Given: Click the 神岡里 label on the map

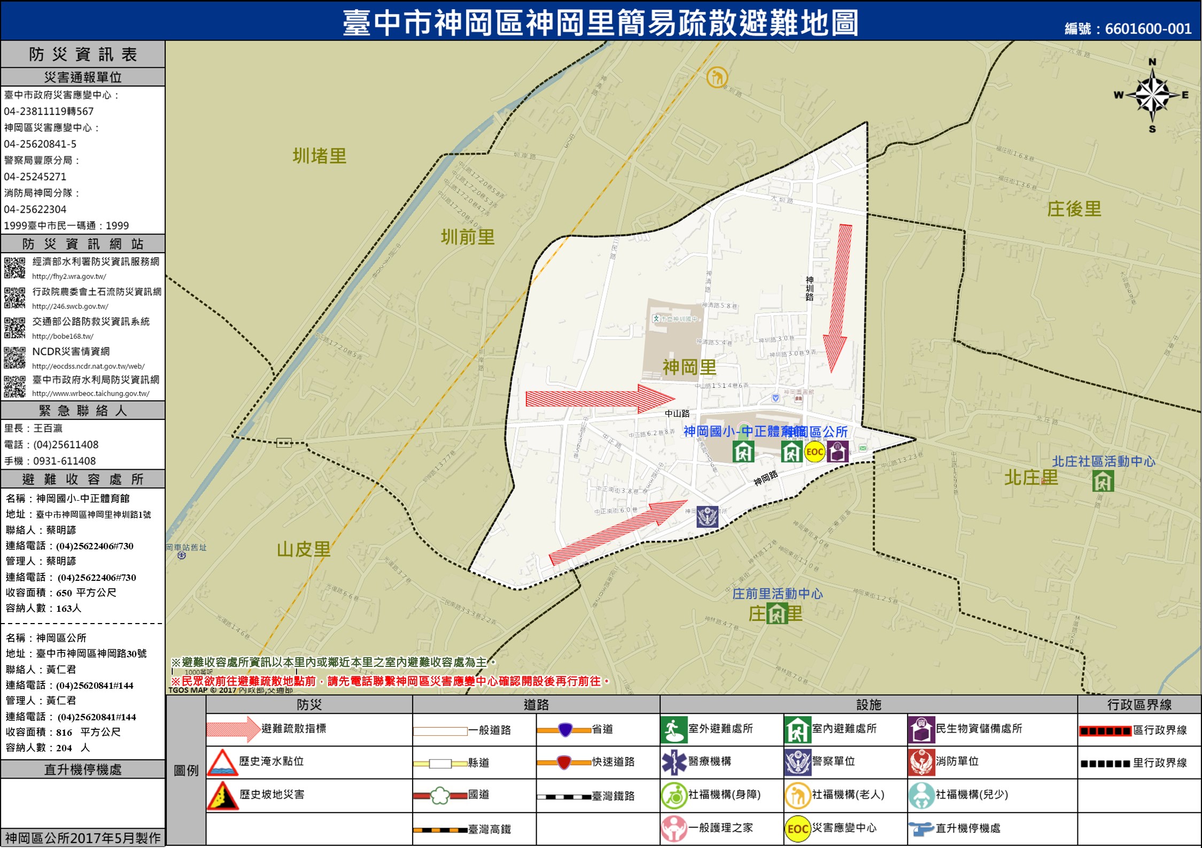Looking at the screenshot, I should [689, 367].
